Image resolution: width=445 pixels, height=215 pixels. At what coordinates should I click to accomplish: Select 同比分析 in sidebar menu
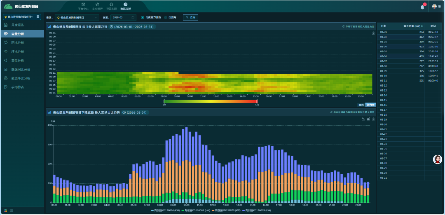[x=17, y=42]
